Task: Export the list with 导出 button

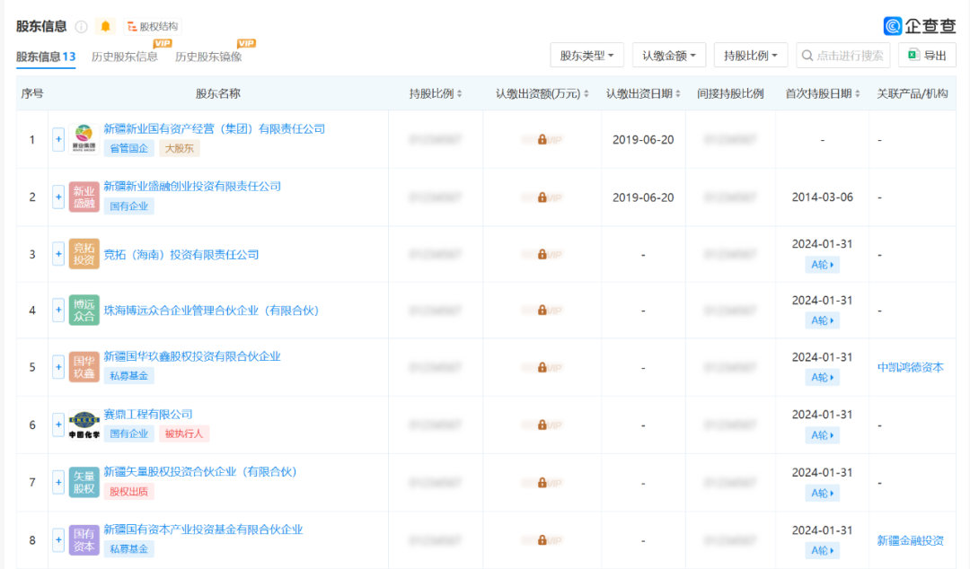Action: click(927, 56)
